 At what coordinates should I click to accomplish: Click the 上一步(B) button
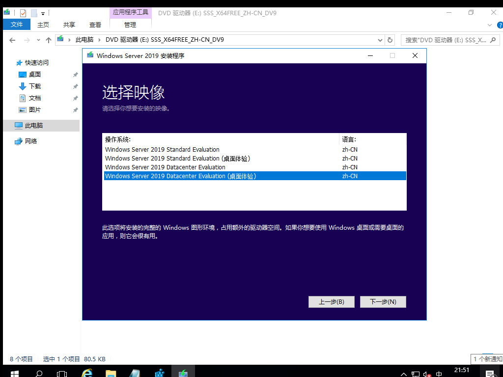(x=331, y=301)
